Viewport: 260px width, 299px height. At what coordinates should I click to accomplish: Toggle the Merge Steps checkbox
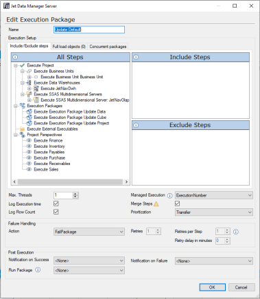pos(177,203)
